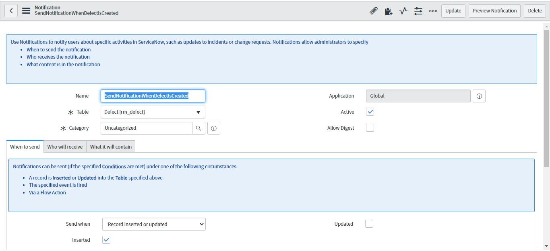Screen dimensions: 550x251
Task: Click the more options ellipsis icon
Action: (433, 11)
